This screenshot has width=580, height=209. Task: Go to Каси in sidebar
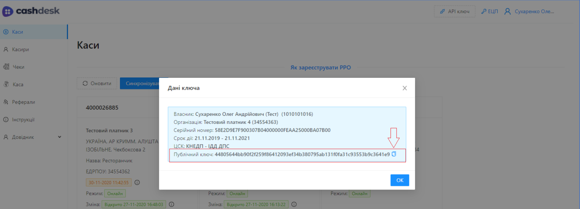pos(17,32)
